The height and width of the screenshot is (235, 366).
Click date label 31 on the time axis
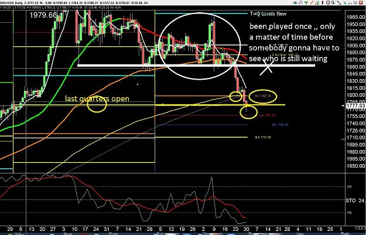[107, 229]
